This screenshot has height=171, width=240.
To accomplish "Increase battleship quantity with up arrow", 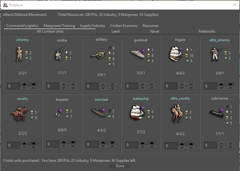I will (142, 143).
